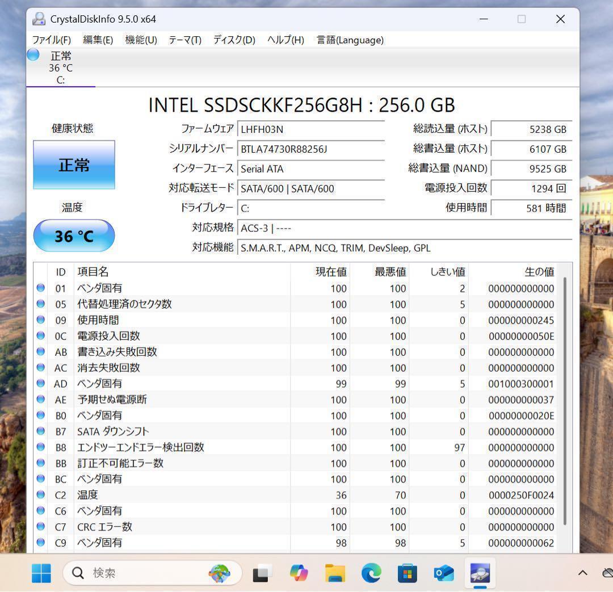Open Task View from the taskbar
This screenshot has width=613, height=592.
pos(262,573)
